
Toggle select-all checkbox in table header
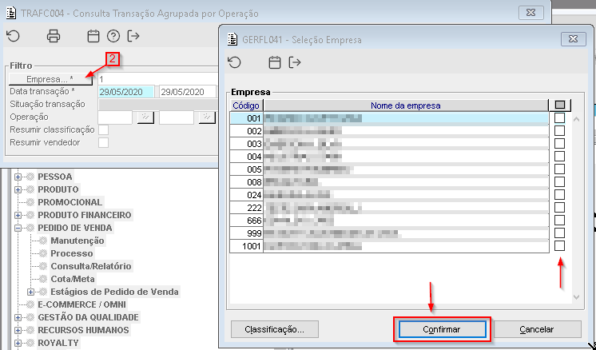coord(560,105)
